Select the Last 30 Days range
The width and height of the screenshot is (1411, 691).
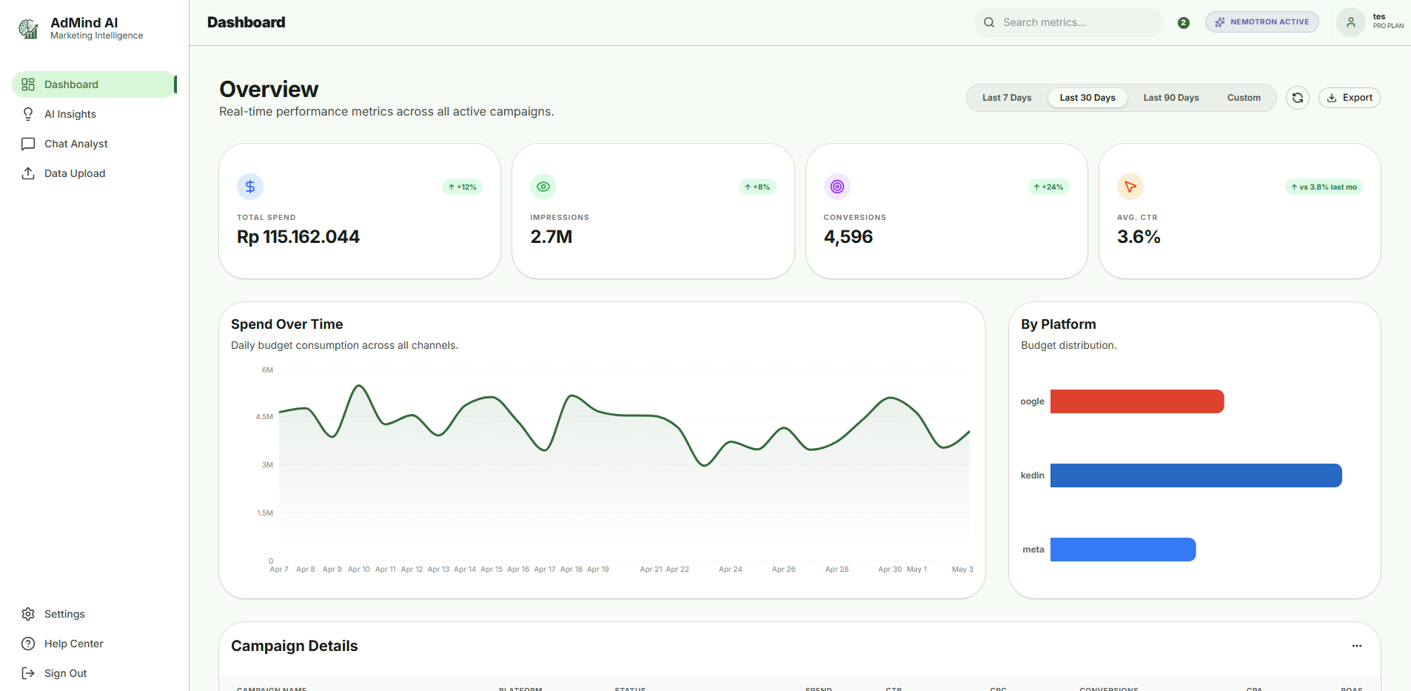[1087, 98]
